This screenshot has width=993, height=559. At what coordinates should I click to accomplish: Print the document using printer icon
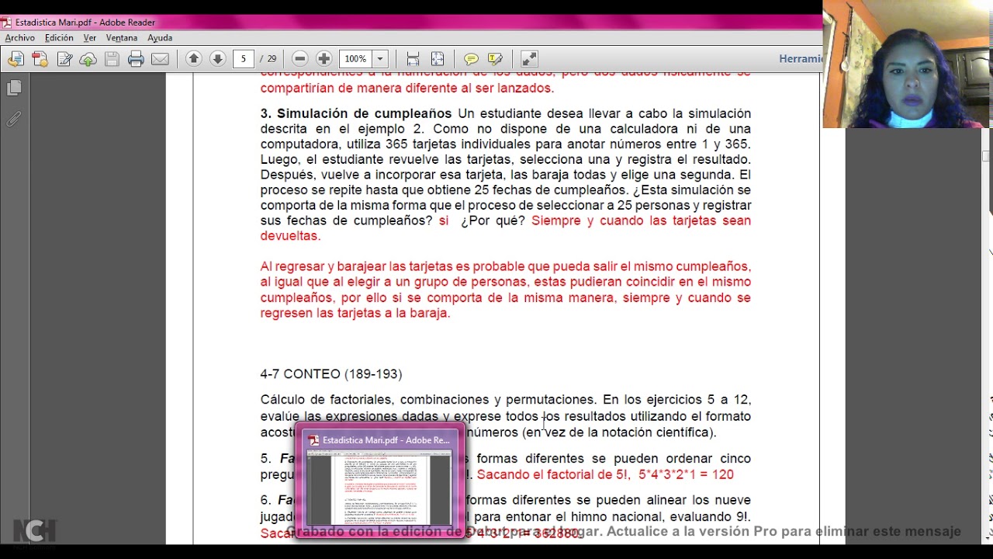[136, 59]
